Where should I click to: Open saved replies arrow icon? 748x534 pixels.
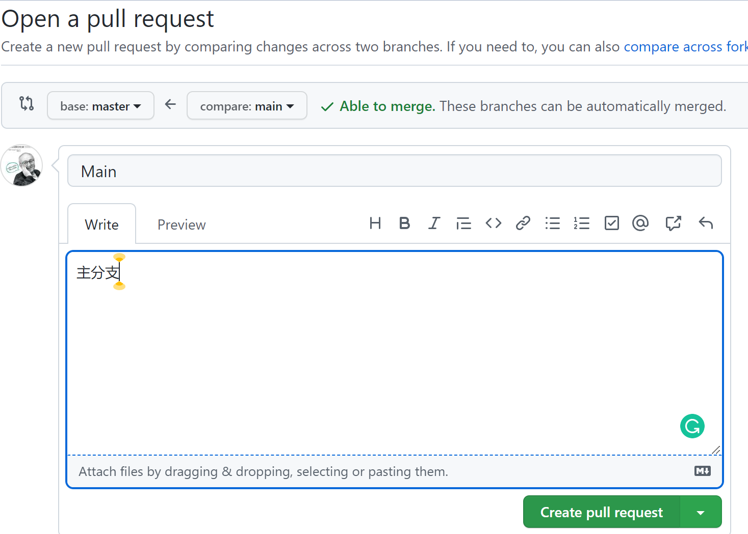[x=706, y=223]
